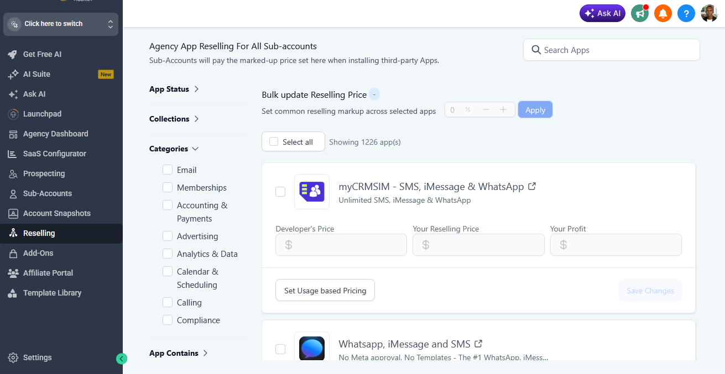Click the Affiliate Portal people icon
The height and width of the screenshot is (374, 725).
coord(13,273)
